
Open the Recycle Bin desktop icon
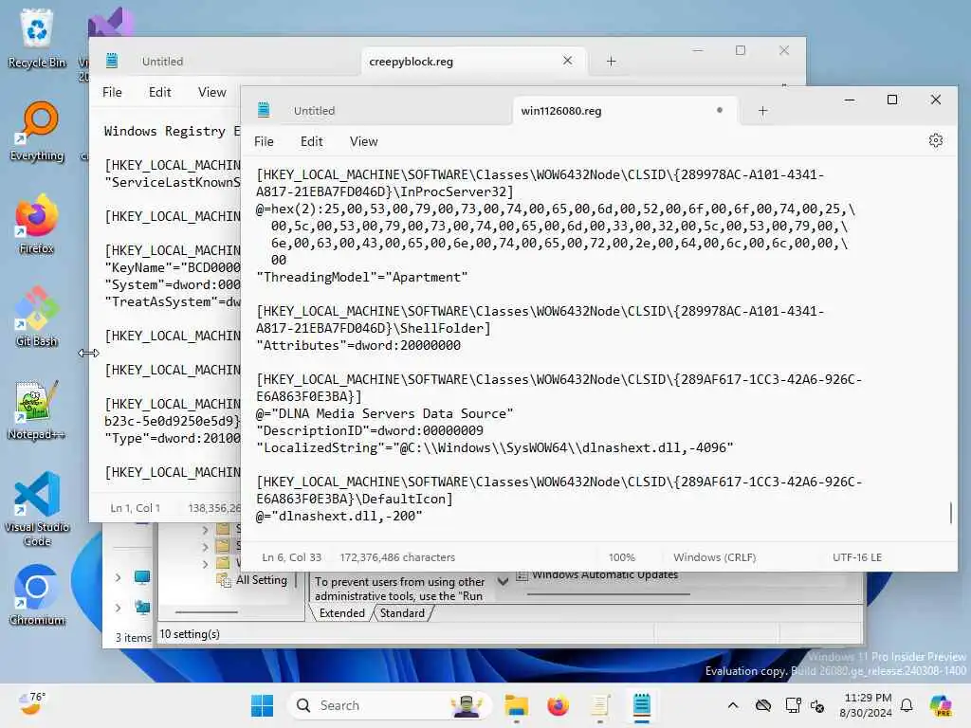coord(37,38)
